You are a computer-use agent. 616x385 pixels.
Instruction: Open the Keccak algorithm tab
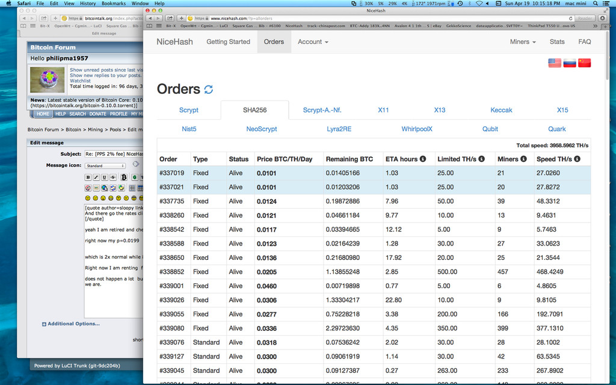(501, 110)
